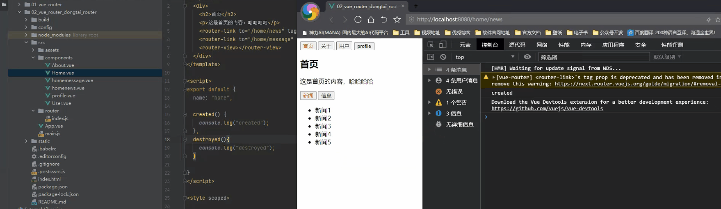This screenshot has height=209, width=721.
Task: Expand 4 条用户消息 sidebar group
Action: (429, 80)
